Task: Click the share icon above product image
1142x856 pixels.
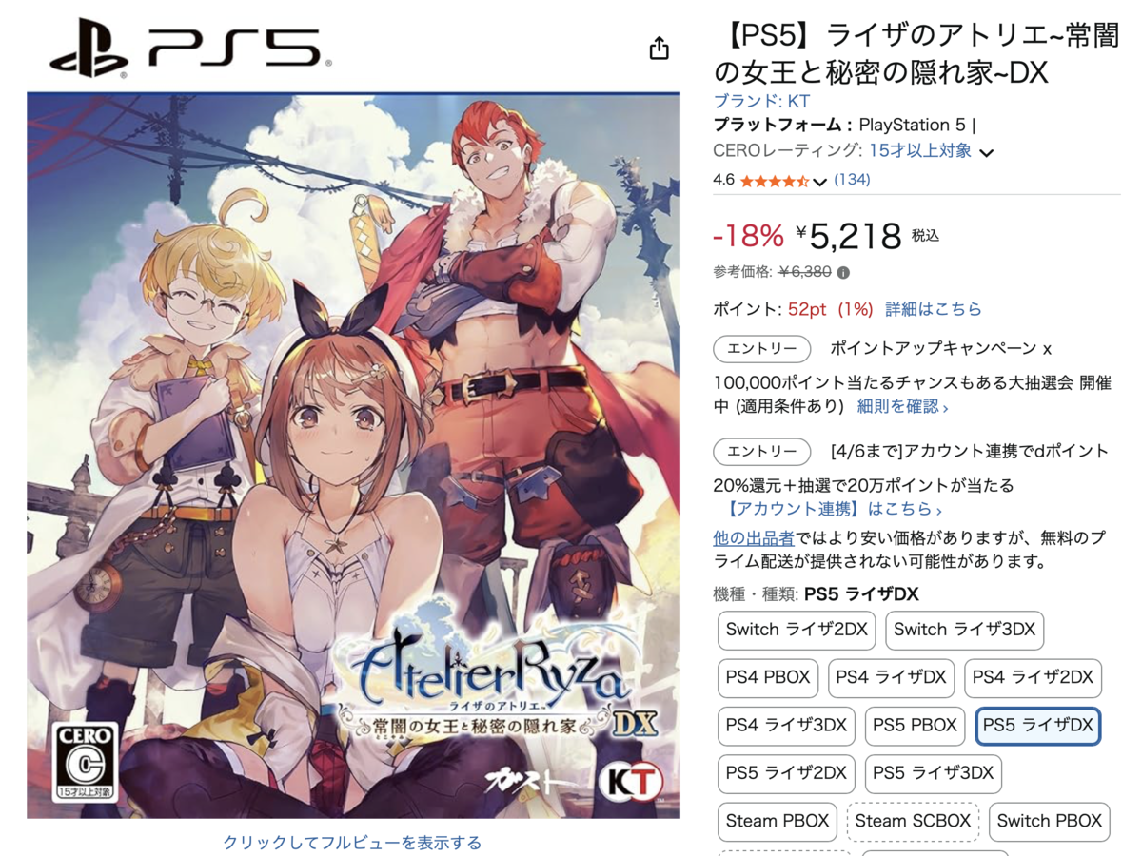Action: click(659, 48)
